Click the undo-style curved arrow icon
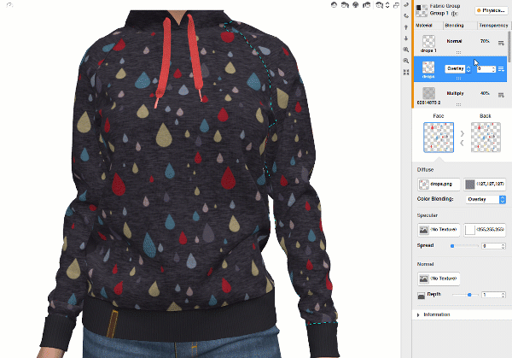The height and width of the screenshot is (358, 512). 406,4
